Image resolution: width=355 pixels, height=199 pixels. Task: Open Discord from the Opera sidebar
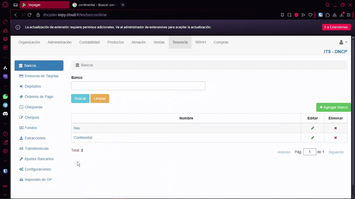coord(5,114)
